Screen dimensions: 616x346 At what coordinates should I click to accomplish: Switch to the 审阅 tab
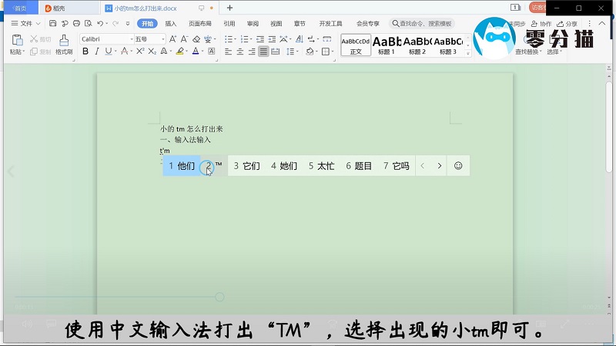(x=253, y=24)
